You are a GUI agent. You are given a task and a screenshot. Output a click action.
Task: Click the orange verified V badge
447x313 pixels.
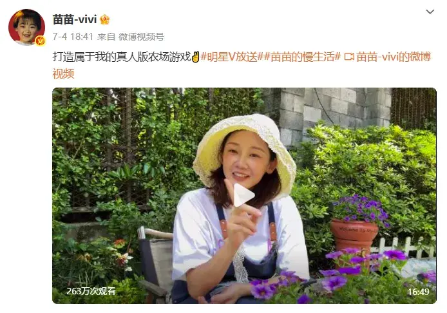(x=40, y=41)
